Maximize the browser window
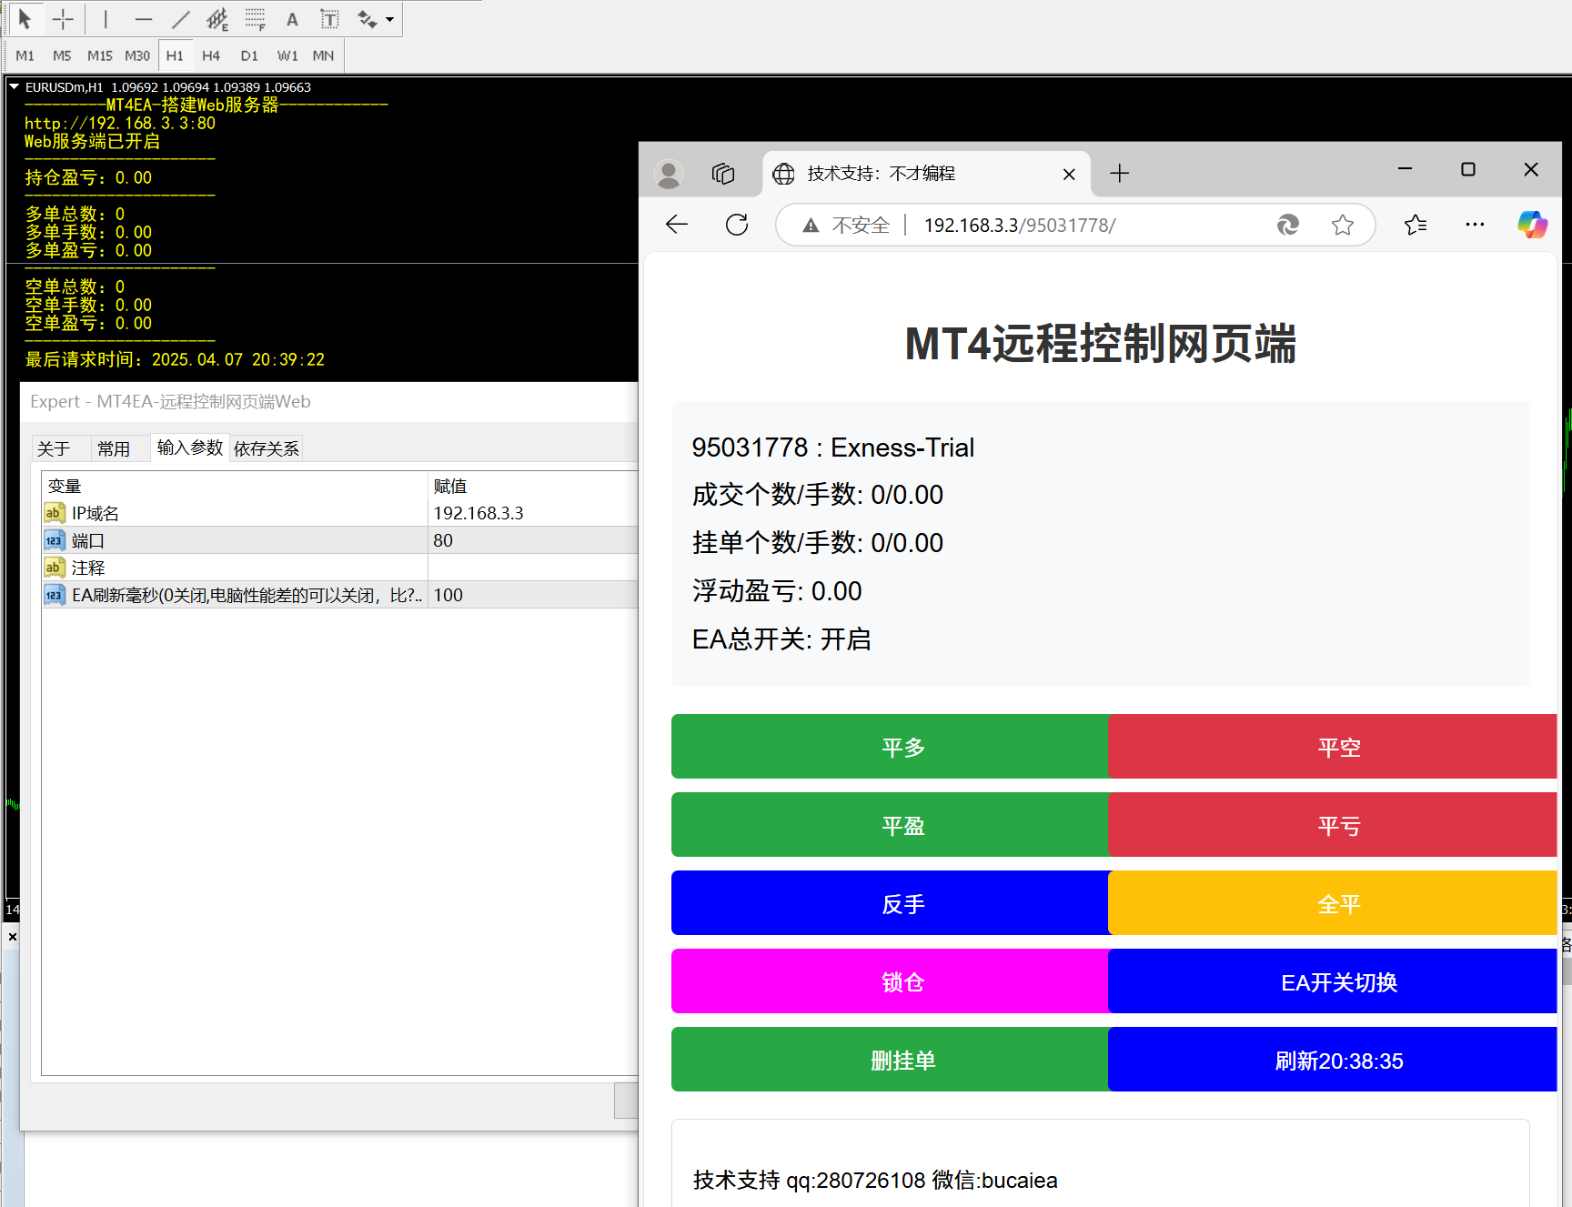The height and width of the screenshot is (1207, 1572). pyautogui.click(x=1467, y=169)
